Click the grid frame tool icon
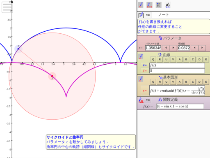This screenshot has height=158, width=210. click(x=159, y=5)
